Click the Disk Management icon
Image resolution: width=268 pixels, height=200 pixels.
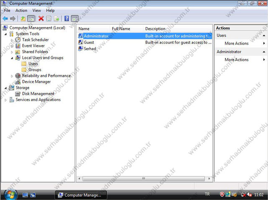click(x=18, y=94)
